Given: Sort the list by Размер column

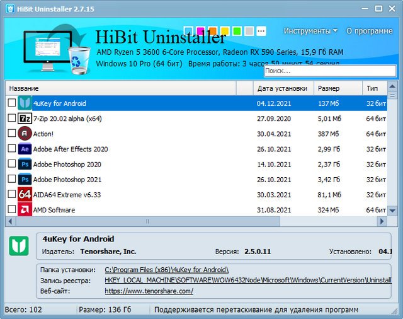Looking at the screenshot, I should pos(329,88).
